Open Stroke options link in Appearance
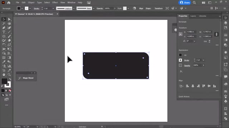Screen dimensions: 229x128 tap(186, 60)
